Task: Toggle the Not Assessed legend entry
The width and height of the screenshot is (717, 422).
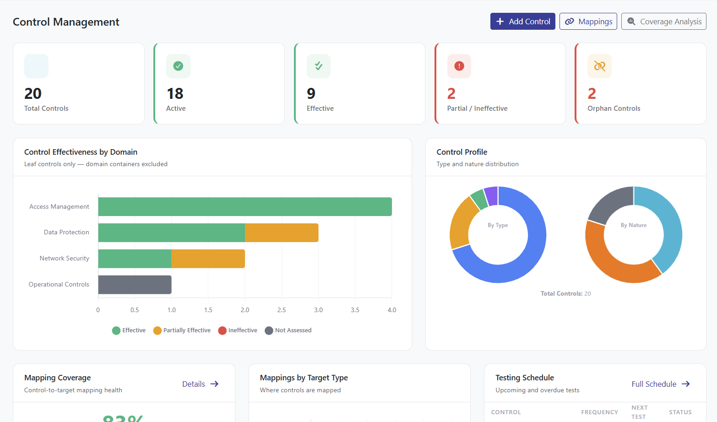Action: (x=288, y=330)
